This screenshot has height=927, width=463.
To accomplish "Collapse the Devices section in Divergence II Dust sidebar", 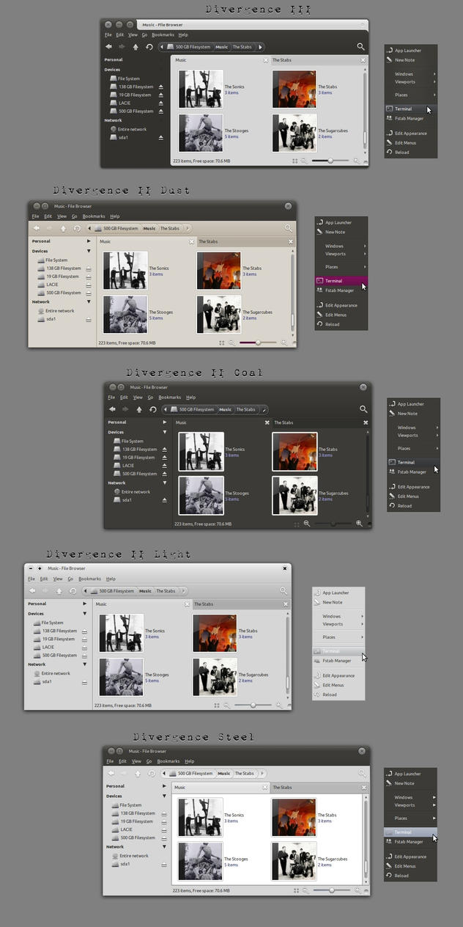I will (x=89, y=251).
